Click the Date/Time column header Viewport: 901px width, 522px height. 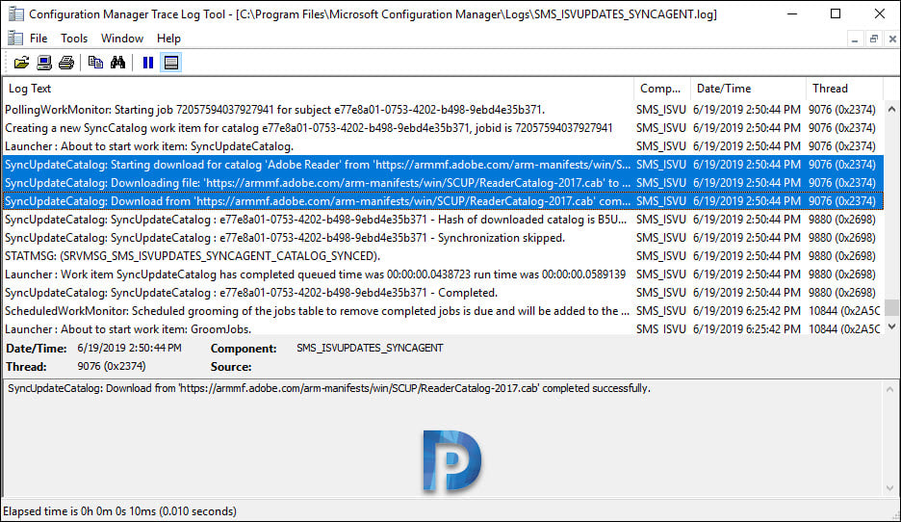pyautogui.click(x=748, y=89)
